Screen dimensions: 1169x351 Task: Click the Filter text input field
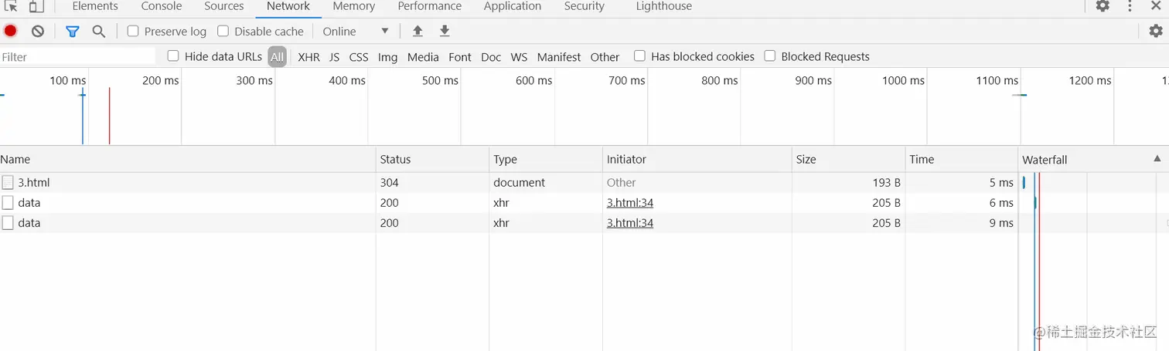point(77,56)
